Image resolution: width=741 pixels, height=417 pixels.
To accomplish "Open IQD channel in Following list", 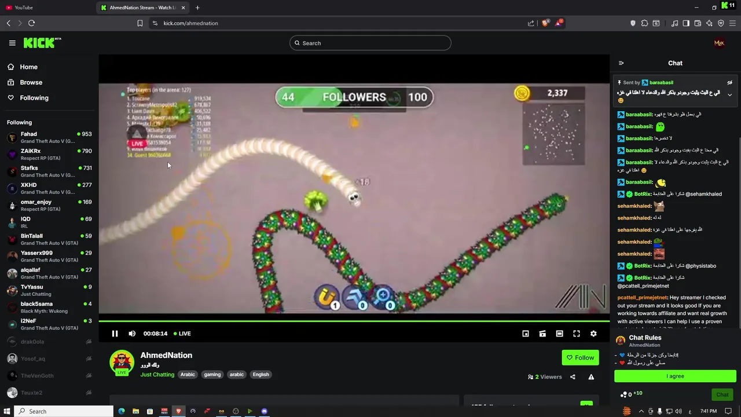I will point(49,222).
